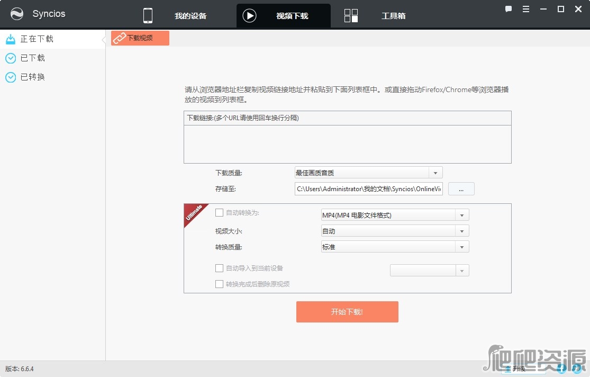Select 已下载 in the sidebar
This screenshot has height=377, width=590.
(53, 58)
